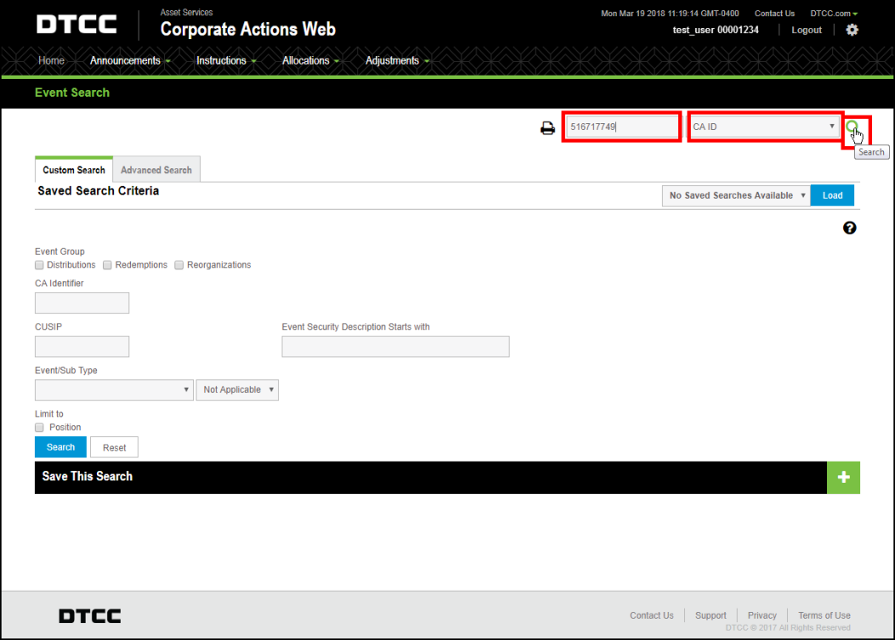Open the Terms of Use link
The width and height of the screenshot is (895, 640).
pyautogui.click(x=824, y=615)
